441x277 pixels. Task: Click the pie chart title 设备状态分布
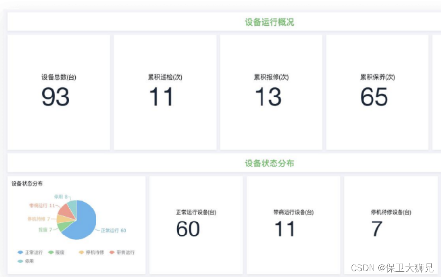27,184
